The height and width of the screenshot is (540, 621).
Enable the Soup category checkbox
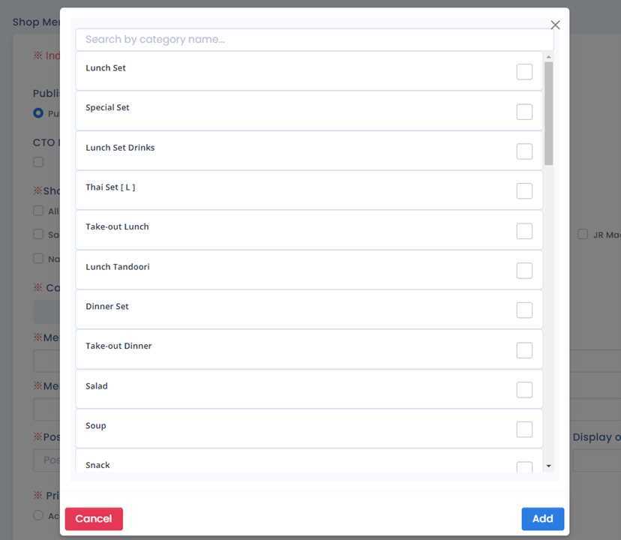tap(524, 430)
